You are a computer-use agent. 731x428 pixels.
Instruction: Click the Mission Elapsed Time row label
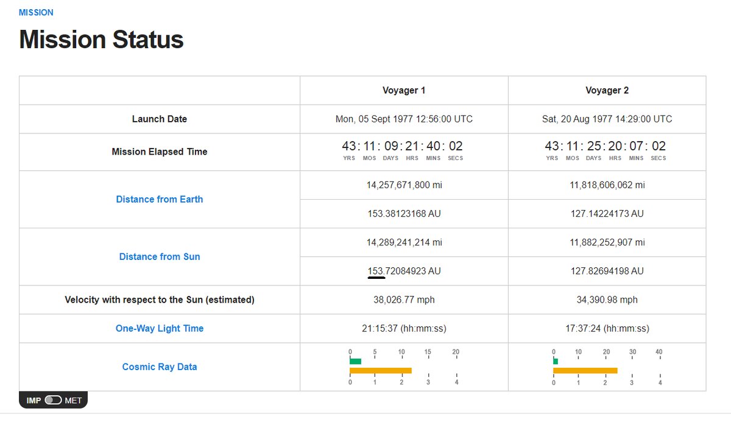pos(160,152)
